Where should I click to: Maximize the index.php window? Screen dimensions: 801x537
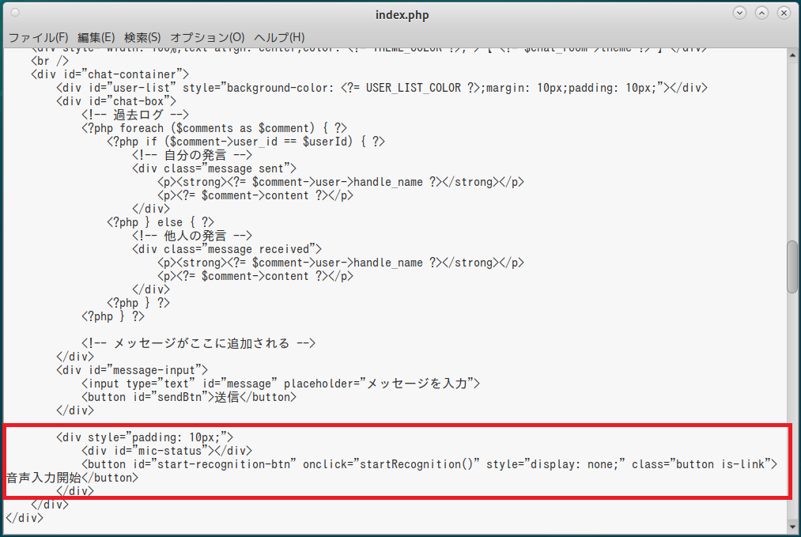[761, 13]
